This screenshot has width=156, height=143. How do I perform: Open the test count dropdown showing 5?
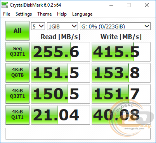pos(38,26)
